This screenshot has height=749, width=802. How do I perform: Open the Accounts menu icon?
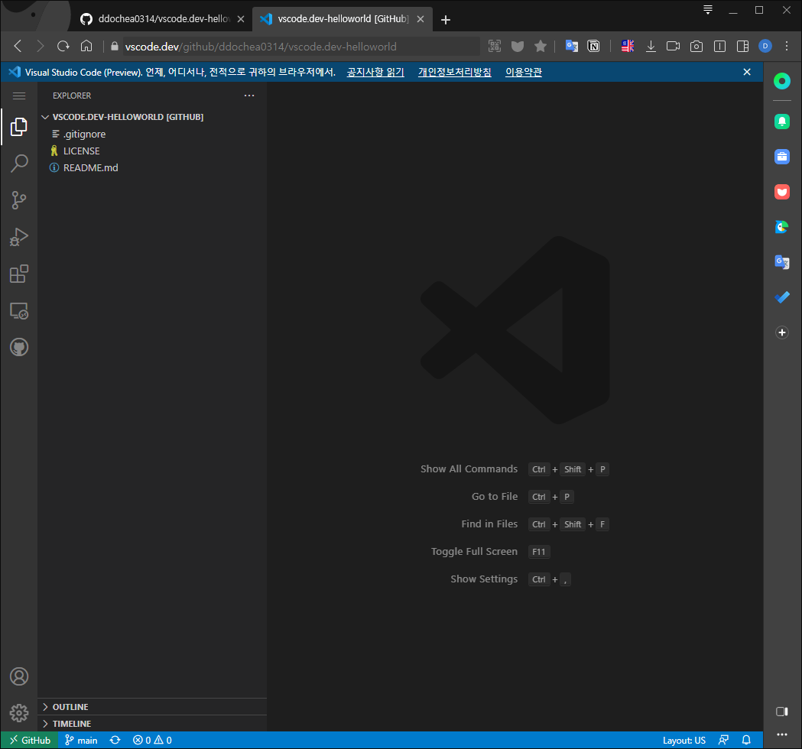[x=19, y=676]
